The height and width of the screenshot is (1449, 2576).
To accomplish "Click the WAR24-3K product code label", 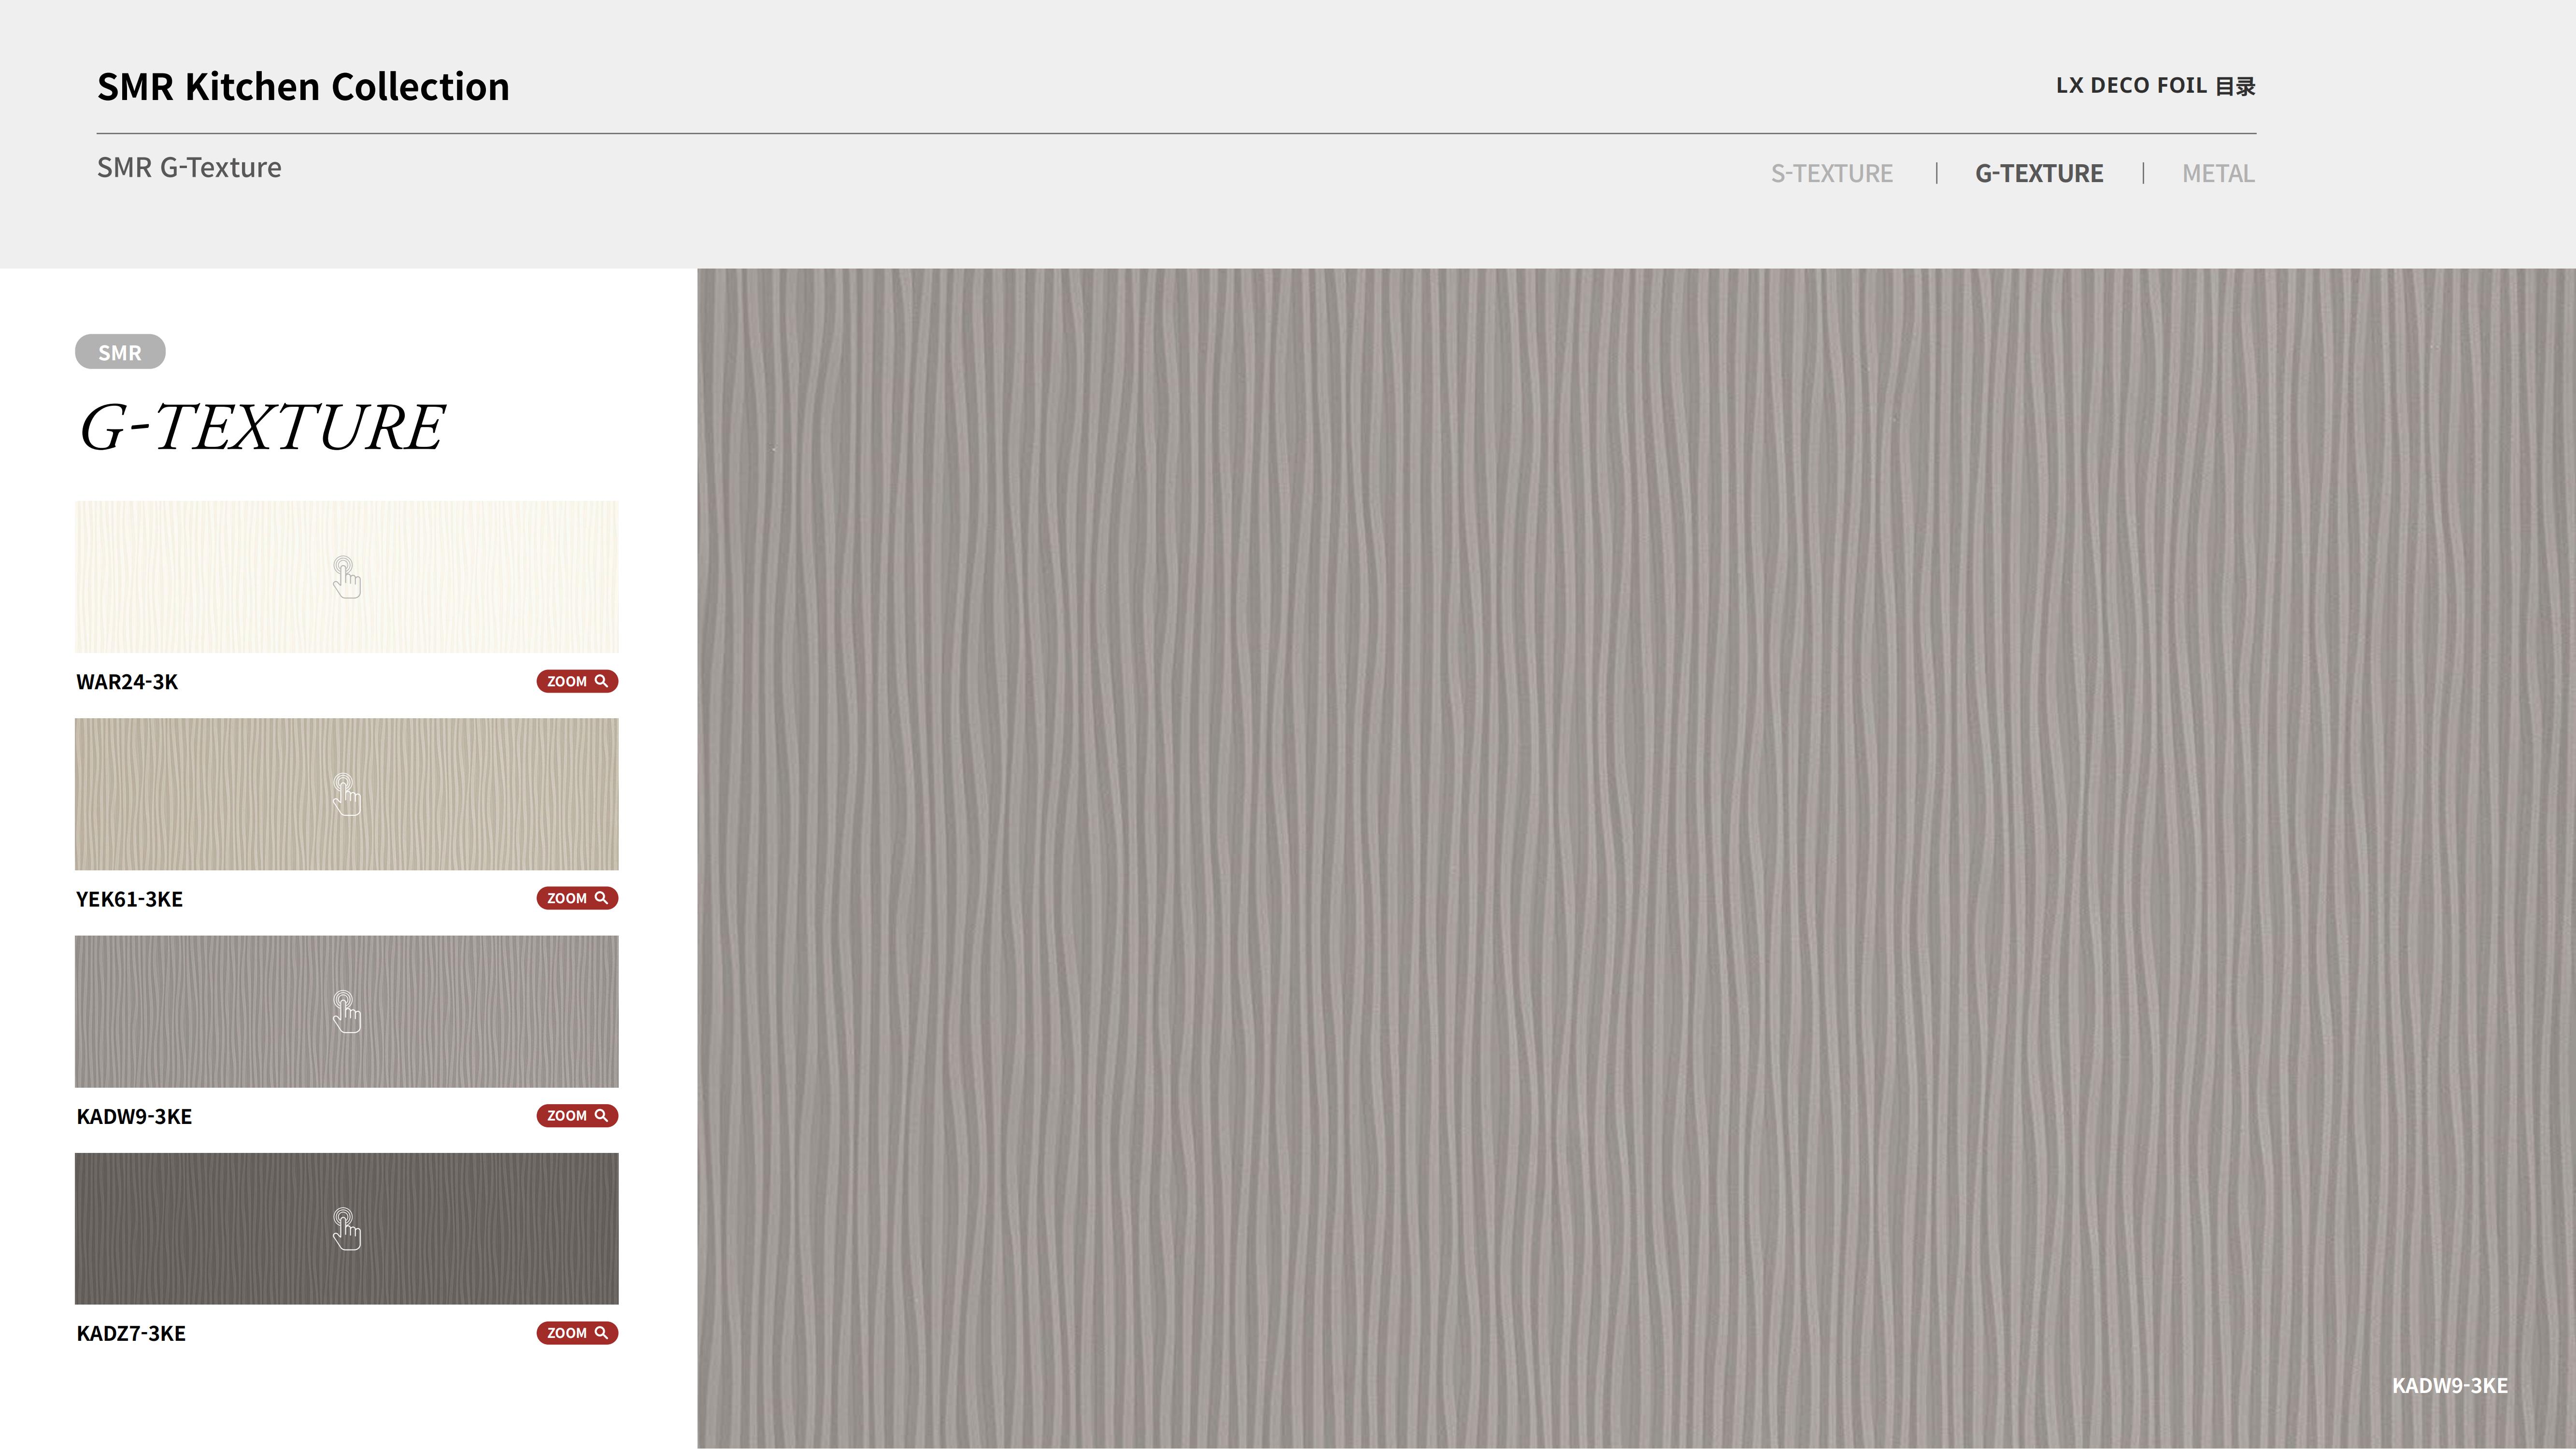I will pyautogui.click(x=127, y=682).
